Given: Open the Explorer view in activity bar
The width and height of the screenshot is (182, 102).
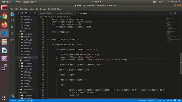Looking at the screenshot, I should click(12, 14).
